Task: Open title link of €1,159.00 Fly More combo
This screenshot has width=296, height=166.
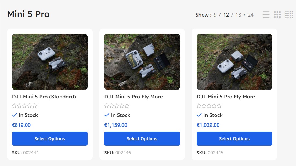Action: (x=133, y=97)
